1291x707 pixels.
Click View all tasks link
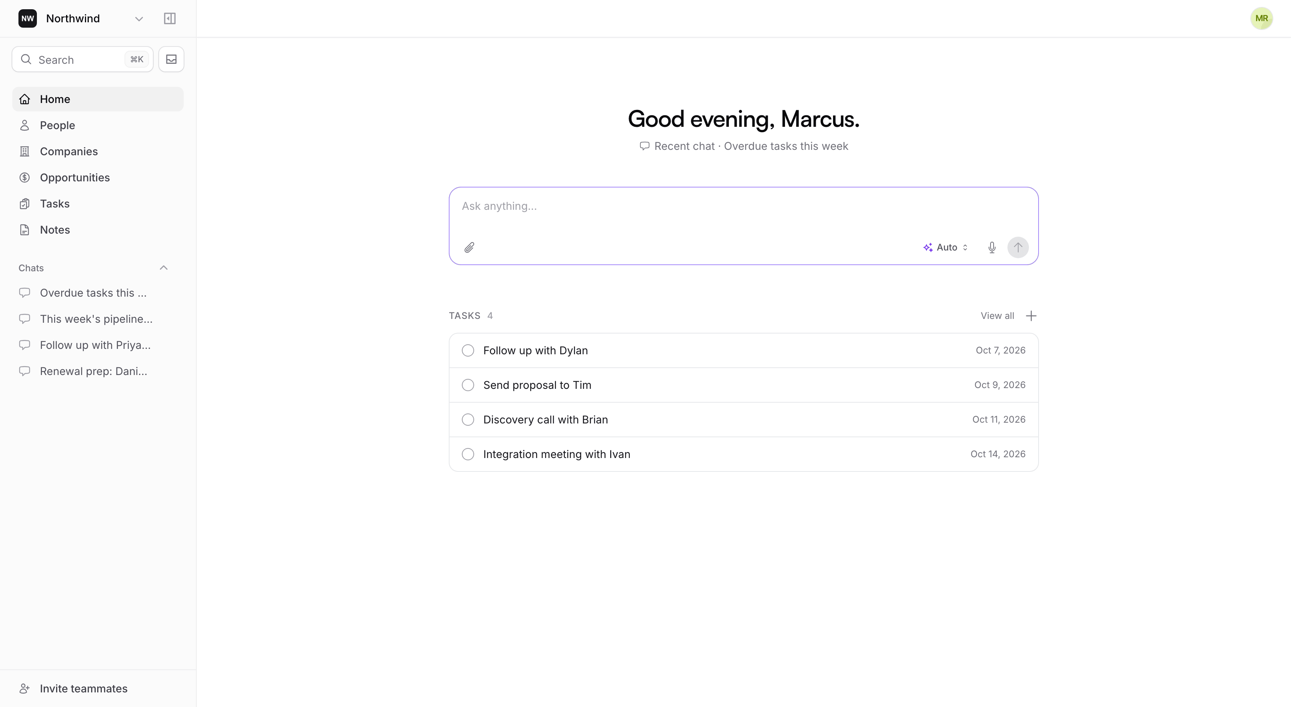(997, 316)
